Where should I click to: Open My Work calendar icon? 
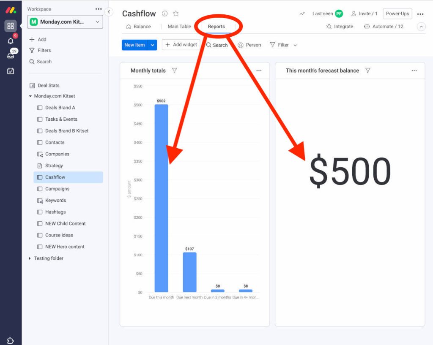tap(11, 71)
